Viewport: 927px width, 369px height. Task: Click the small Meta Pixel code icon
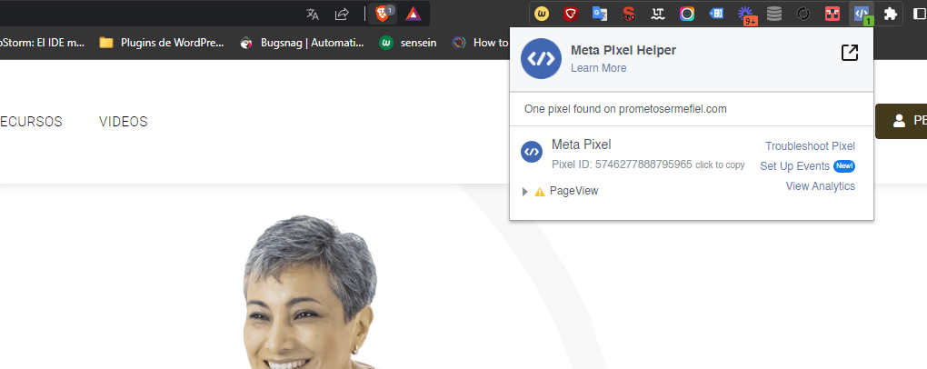tap(532, 152)
